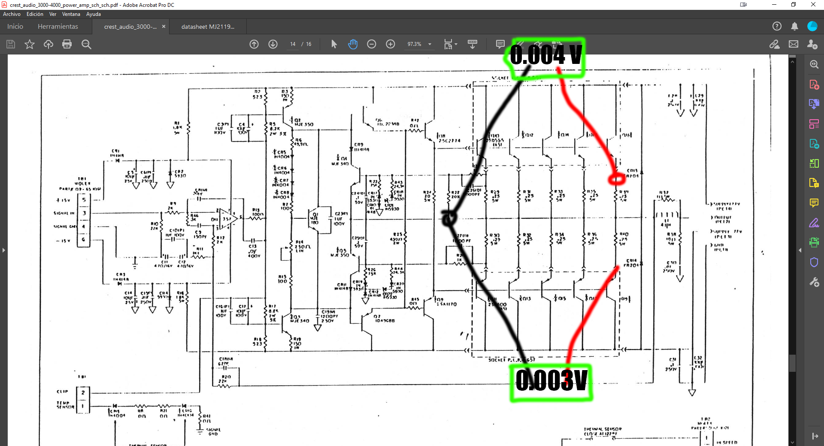Image resolution: width=824 pixels, height=446 pixels.
Task: Open the Combine Files tool
Action: tap(814, 104)
